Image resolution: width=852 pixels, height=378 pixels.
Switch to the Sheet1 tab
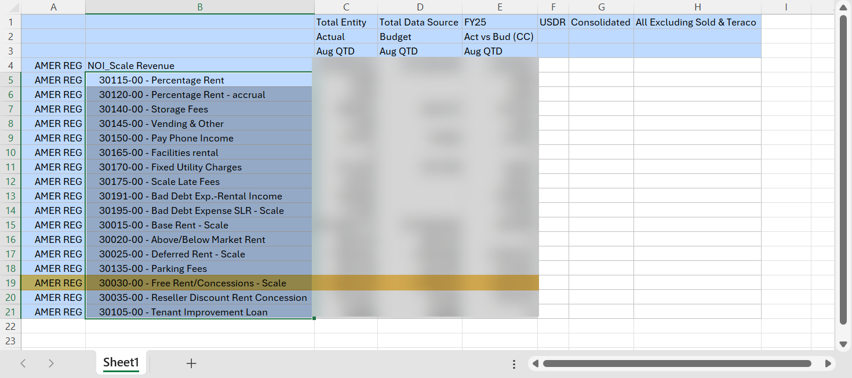pyautogui.click(x=121, y=363)
